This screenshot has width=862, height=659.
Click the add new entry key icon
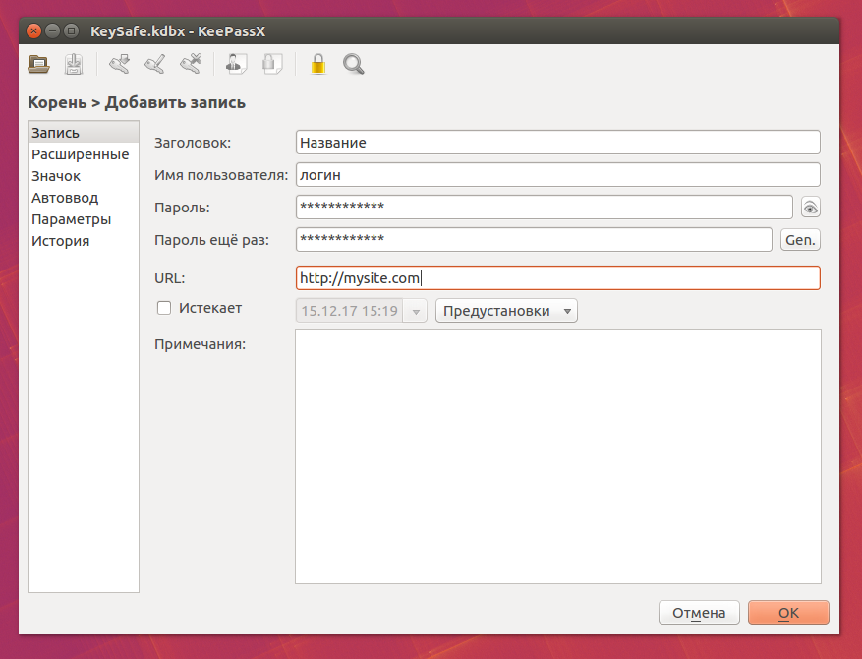119,64
